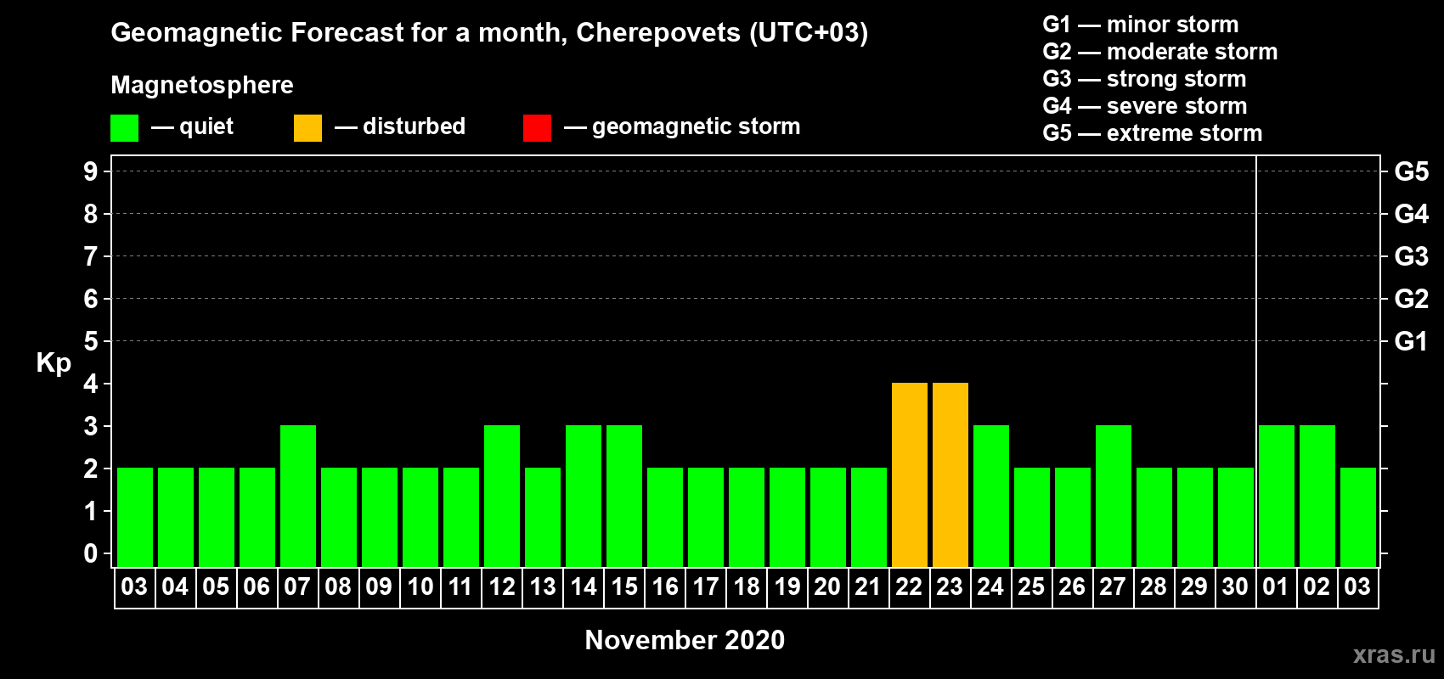Viewport: 1444px width, 679px height.
Task: Click the G2 label on the right scale
Action: click(x=1412, y=299)
